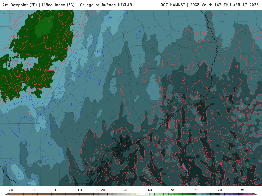This screenshot has height=196, width=262.
Task: Click the "Lifted Index (°C)" title text
Action: 58,5
